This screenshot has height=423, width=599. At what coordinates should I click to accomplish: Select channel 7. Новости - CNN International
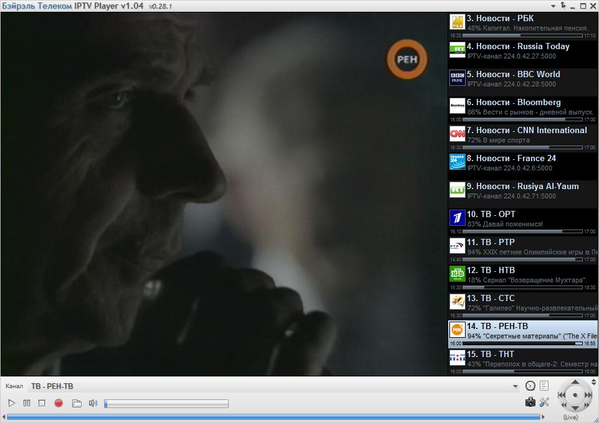pyautogui.click(x=523, y=138)
